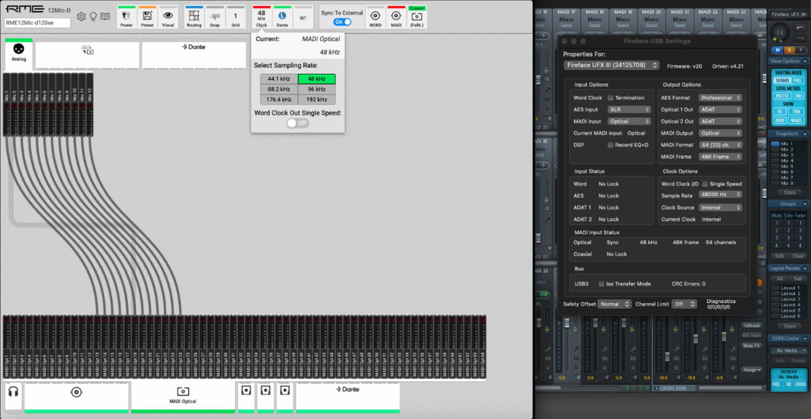Click the device name field RME12Mic-d120ee
Viewport: 811px width, 419px height.
pyautogui.click(x=37, y=23)
